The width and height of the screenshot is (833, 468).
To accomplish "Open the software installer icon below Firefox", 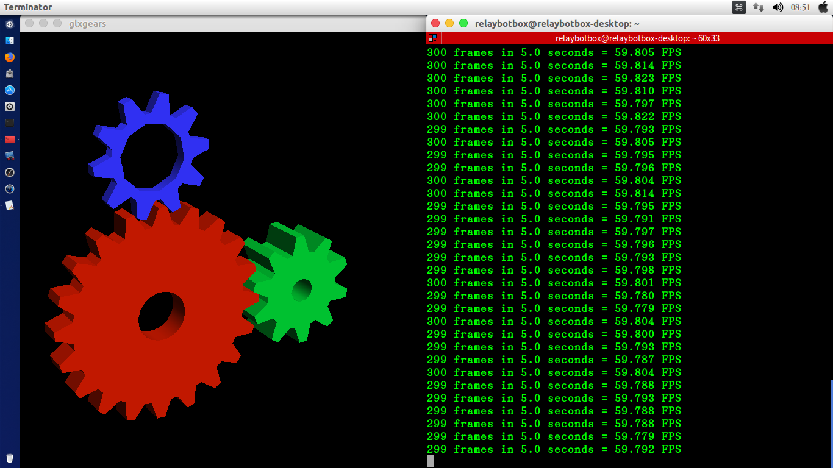I will (x=10, y=74).
